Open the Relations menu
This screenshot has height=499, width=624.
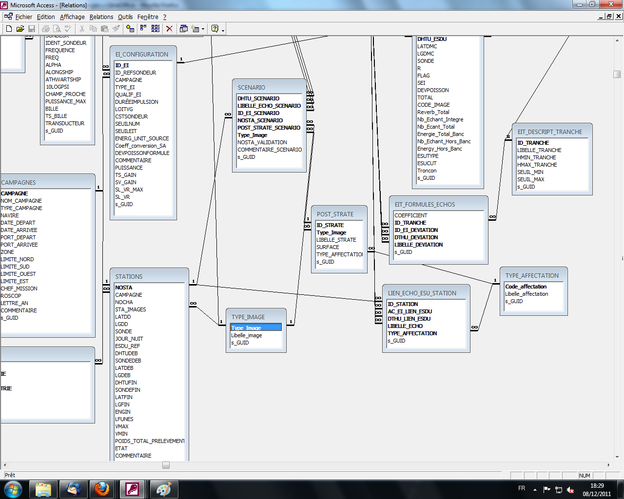(101, 17)
